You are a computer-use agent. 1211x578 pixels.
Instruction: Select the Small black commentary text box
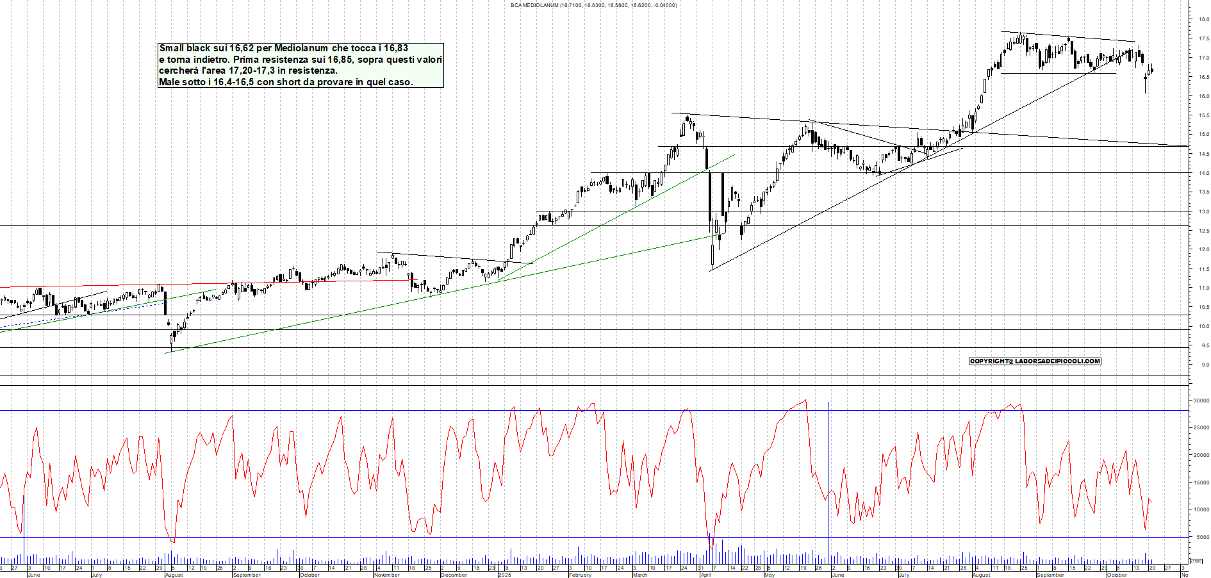(301, 65)
